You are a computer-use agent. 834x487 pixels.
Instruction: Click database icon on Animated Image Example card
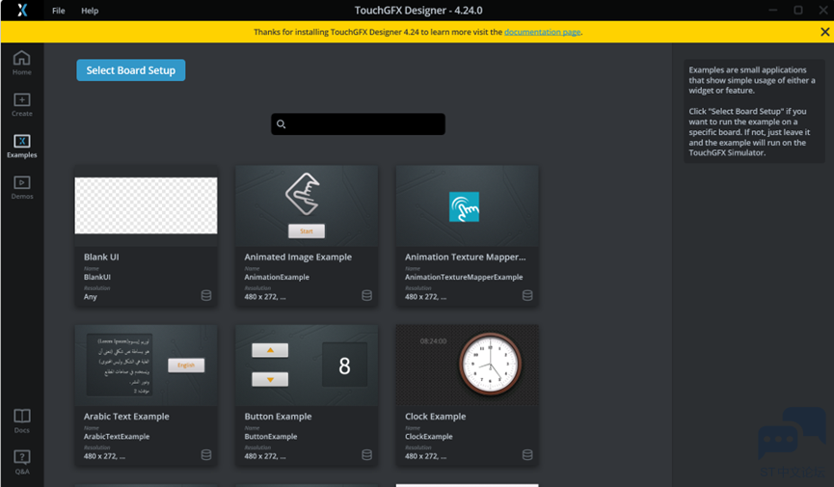(x=367, y=295)
